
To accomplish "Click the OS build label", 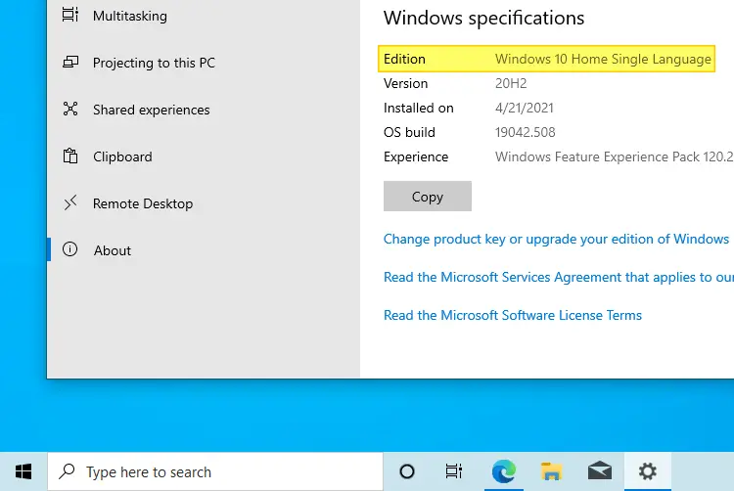I will (x=409, y=132).
